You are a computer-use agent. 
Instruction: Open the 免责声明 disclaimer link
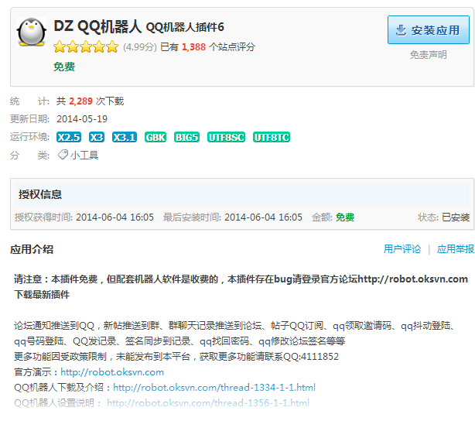[x=429, y=55]
